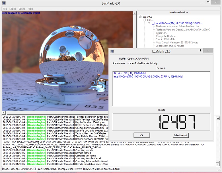Open the Mode menu
Image resolution: width=222 pixels, height=173 pixels.
pos(13,9)
